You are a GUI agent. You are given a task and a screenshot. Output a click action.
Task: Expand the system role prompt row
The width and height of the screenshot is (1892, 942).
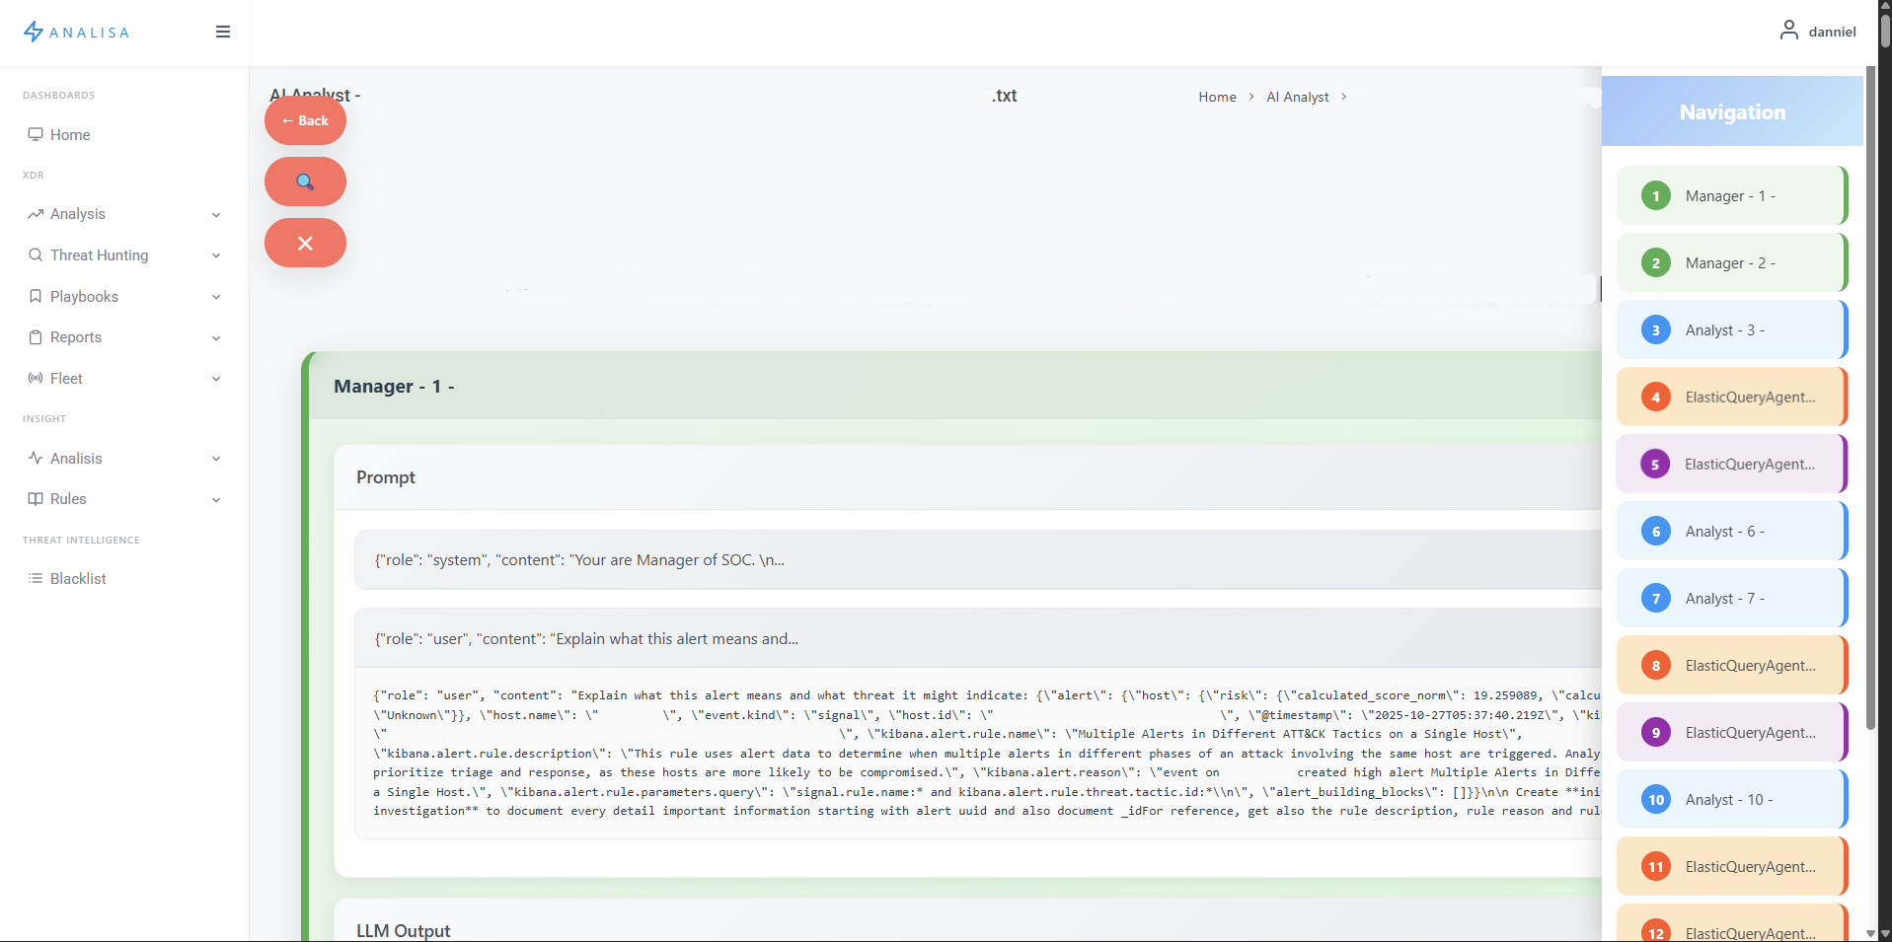[x=978, y=559]
